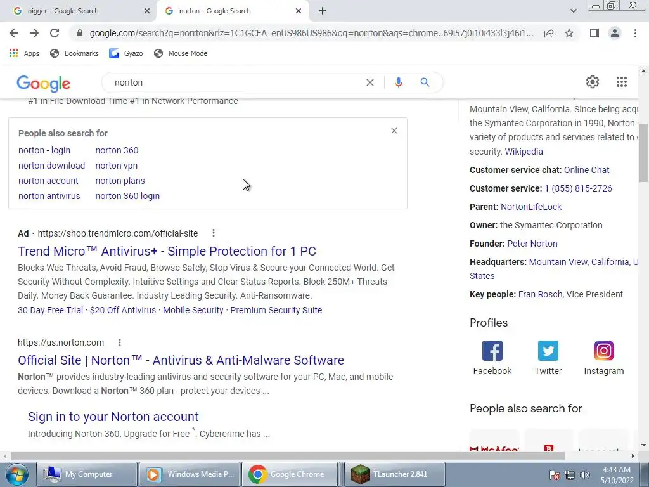Click the scrollbar down arrow
This screenshot has width=649, height=487.
pyautogui.click(x=643, y=445)
